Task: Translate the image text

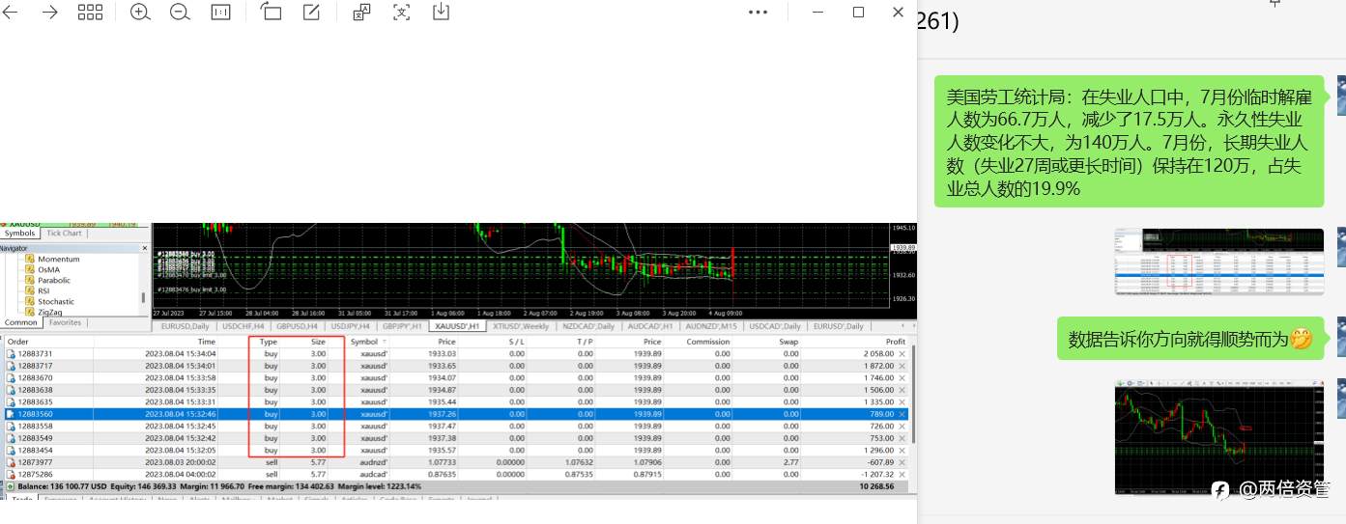Action: tap(361, 12)
